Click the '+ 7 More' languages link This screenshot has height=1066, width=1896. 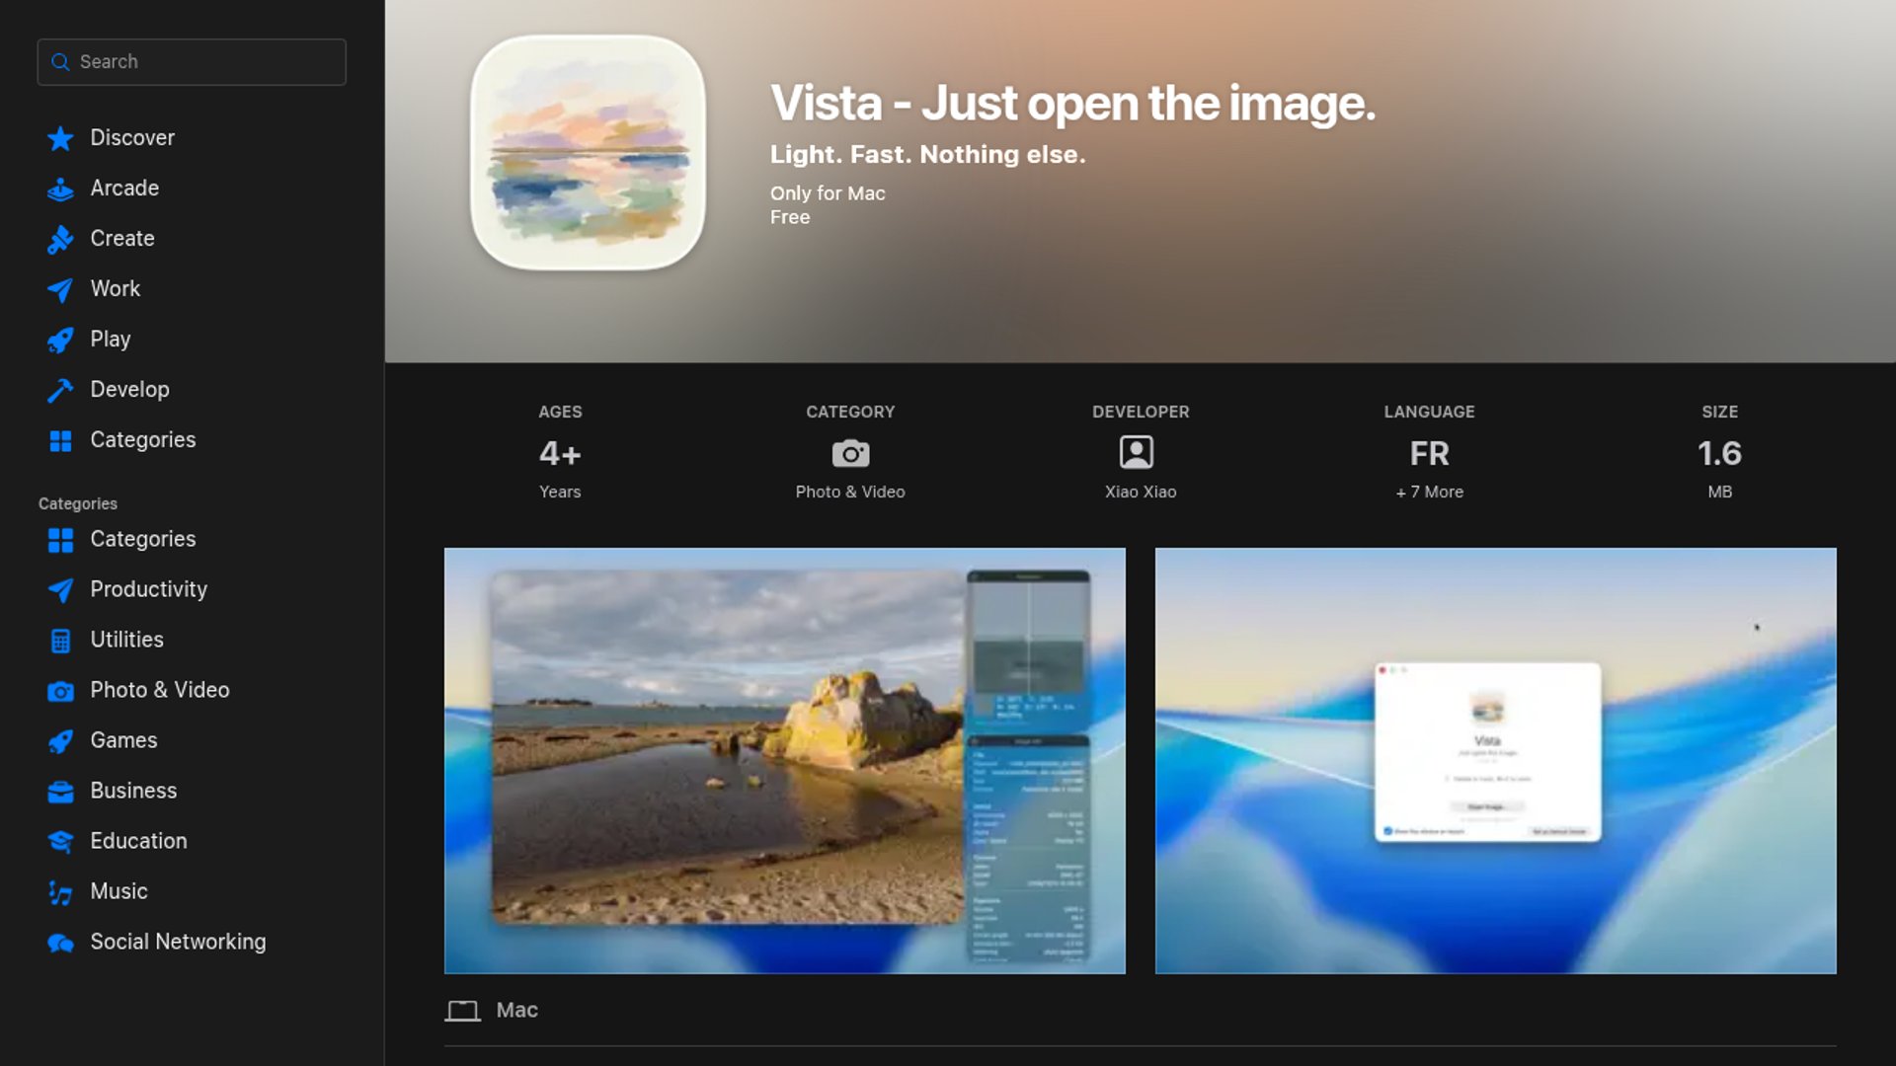click(1429, 492)
